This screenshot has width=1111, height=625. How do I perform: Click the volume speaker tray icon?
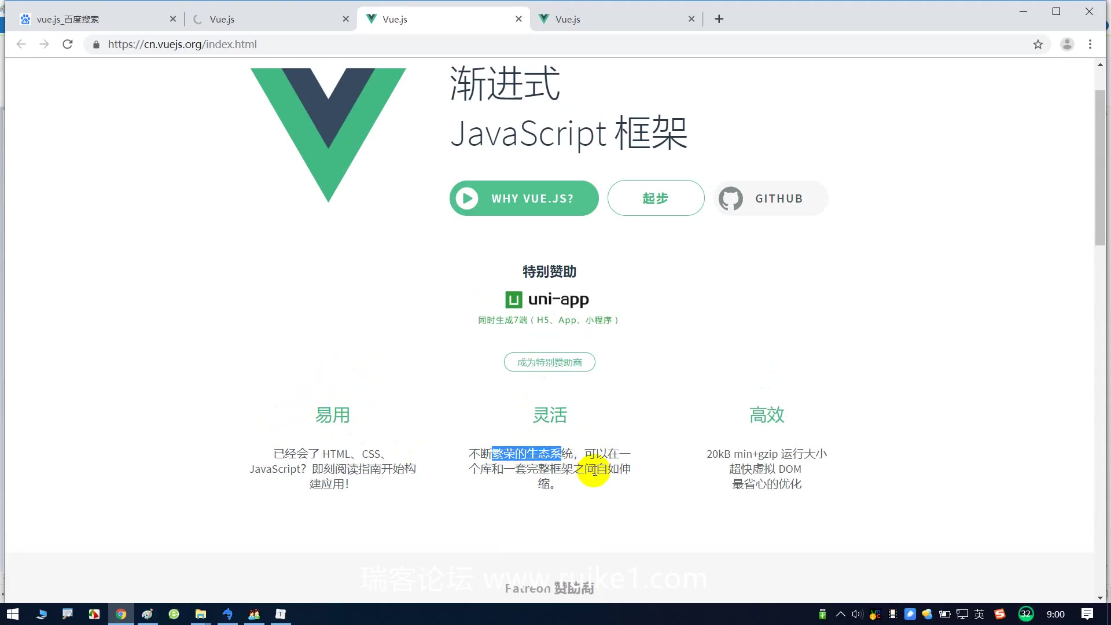point(858,614)
